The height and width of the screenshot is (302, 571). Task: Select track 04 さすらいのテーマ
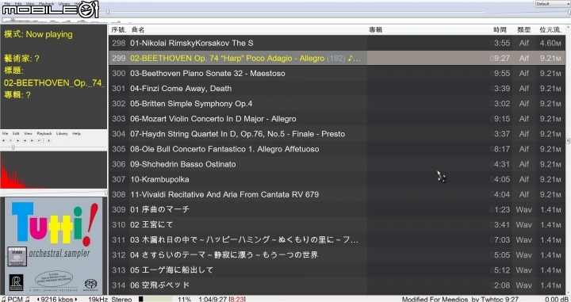click(x=337, y=255)
